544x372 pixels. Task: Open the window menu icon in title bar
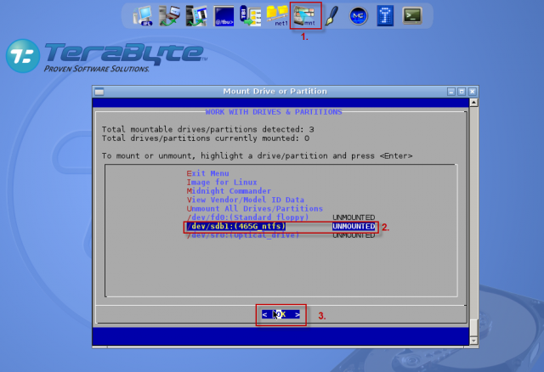coord(99,92)
